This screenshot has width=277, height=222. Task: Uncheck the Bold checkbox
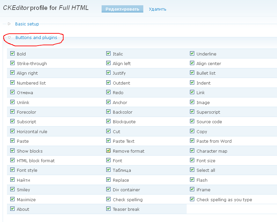pos(12,53)
